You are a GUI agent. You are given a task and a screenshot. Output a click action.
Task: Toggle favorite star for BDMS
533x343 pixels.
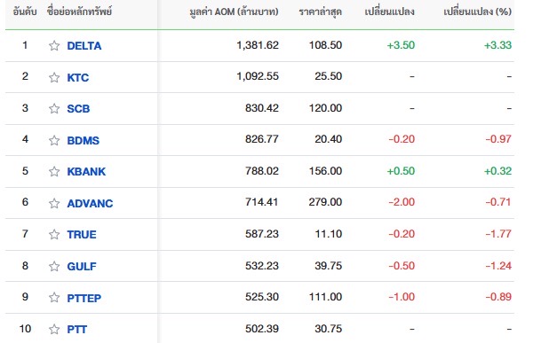tap(54, 140)
